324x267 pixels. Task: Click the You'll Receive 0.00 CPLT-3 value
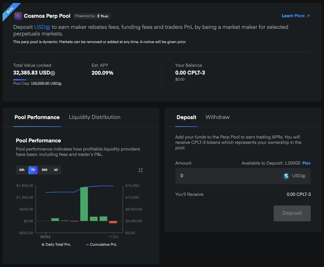(299, 194)
